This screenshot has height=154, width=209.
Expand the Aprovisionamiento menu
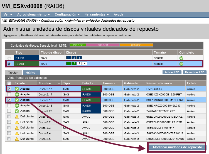(33, 14)
